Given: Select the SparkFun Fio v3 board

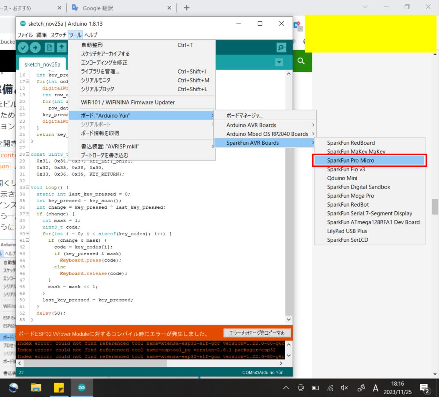Looking at the screenshot, I should [369, 169].
